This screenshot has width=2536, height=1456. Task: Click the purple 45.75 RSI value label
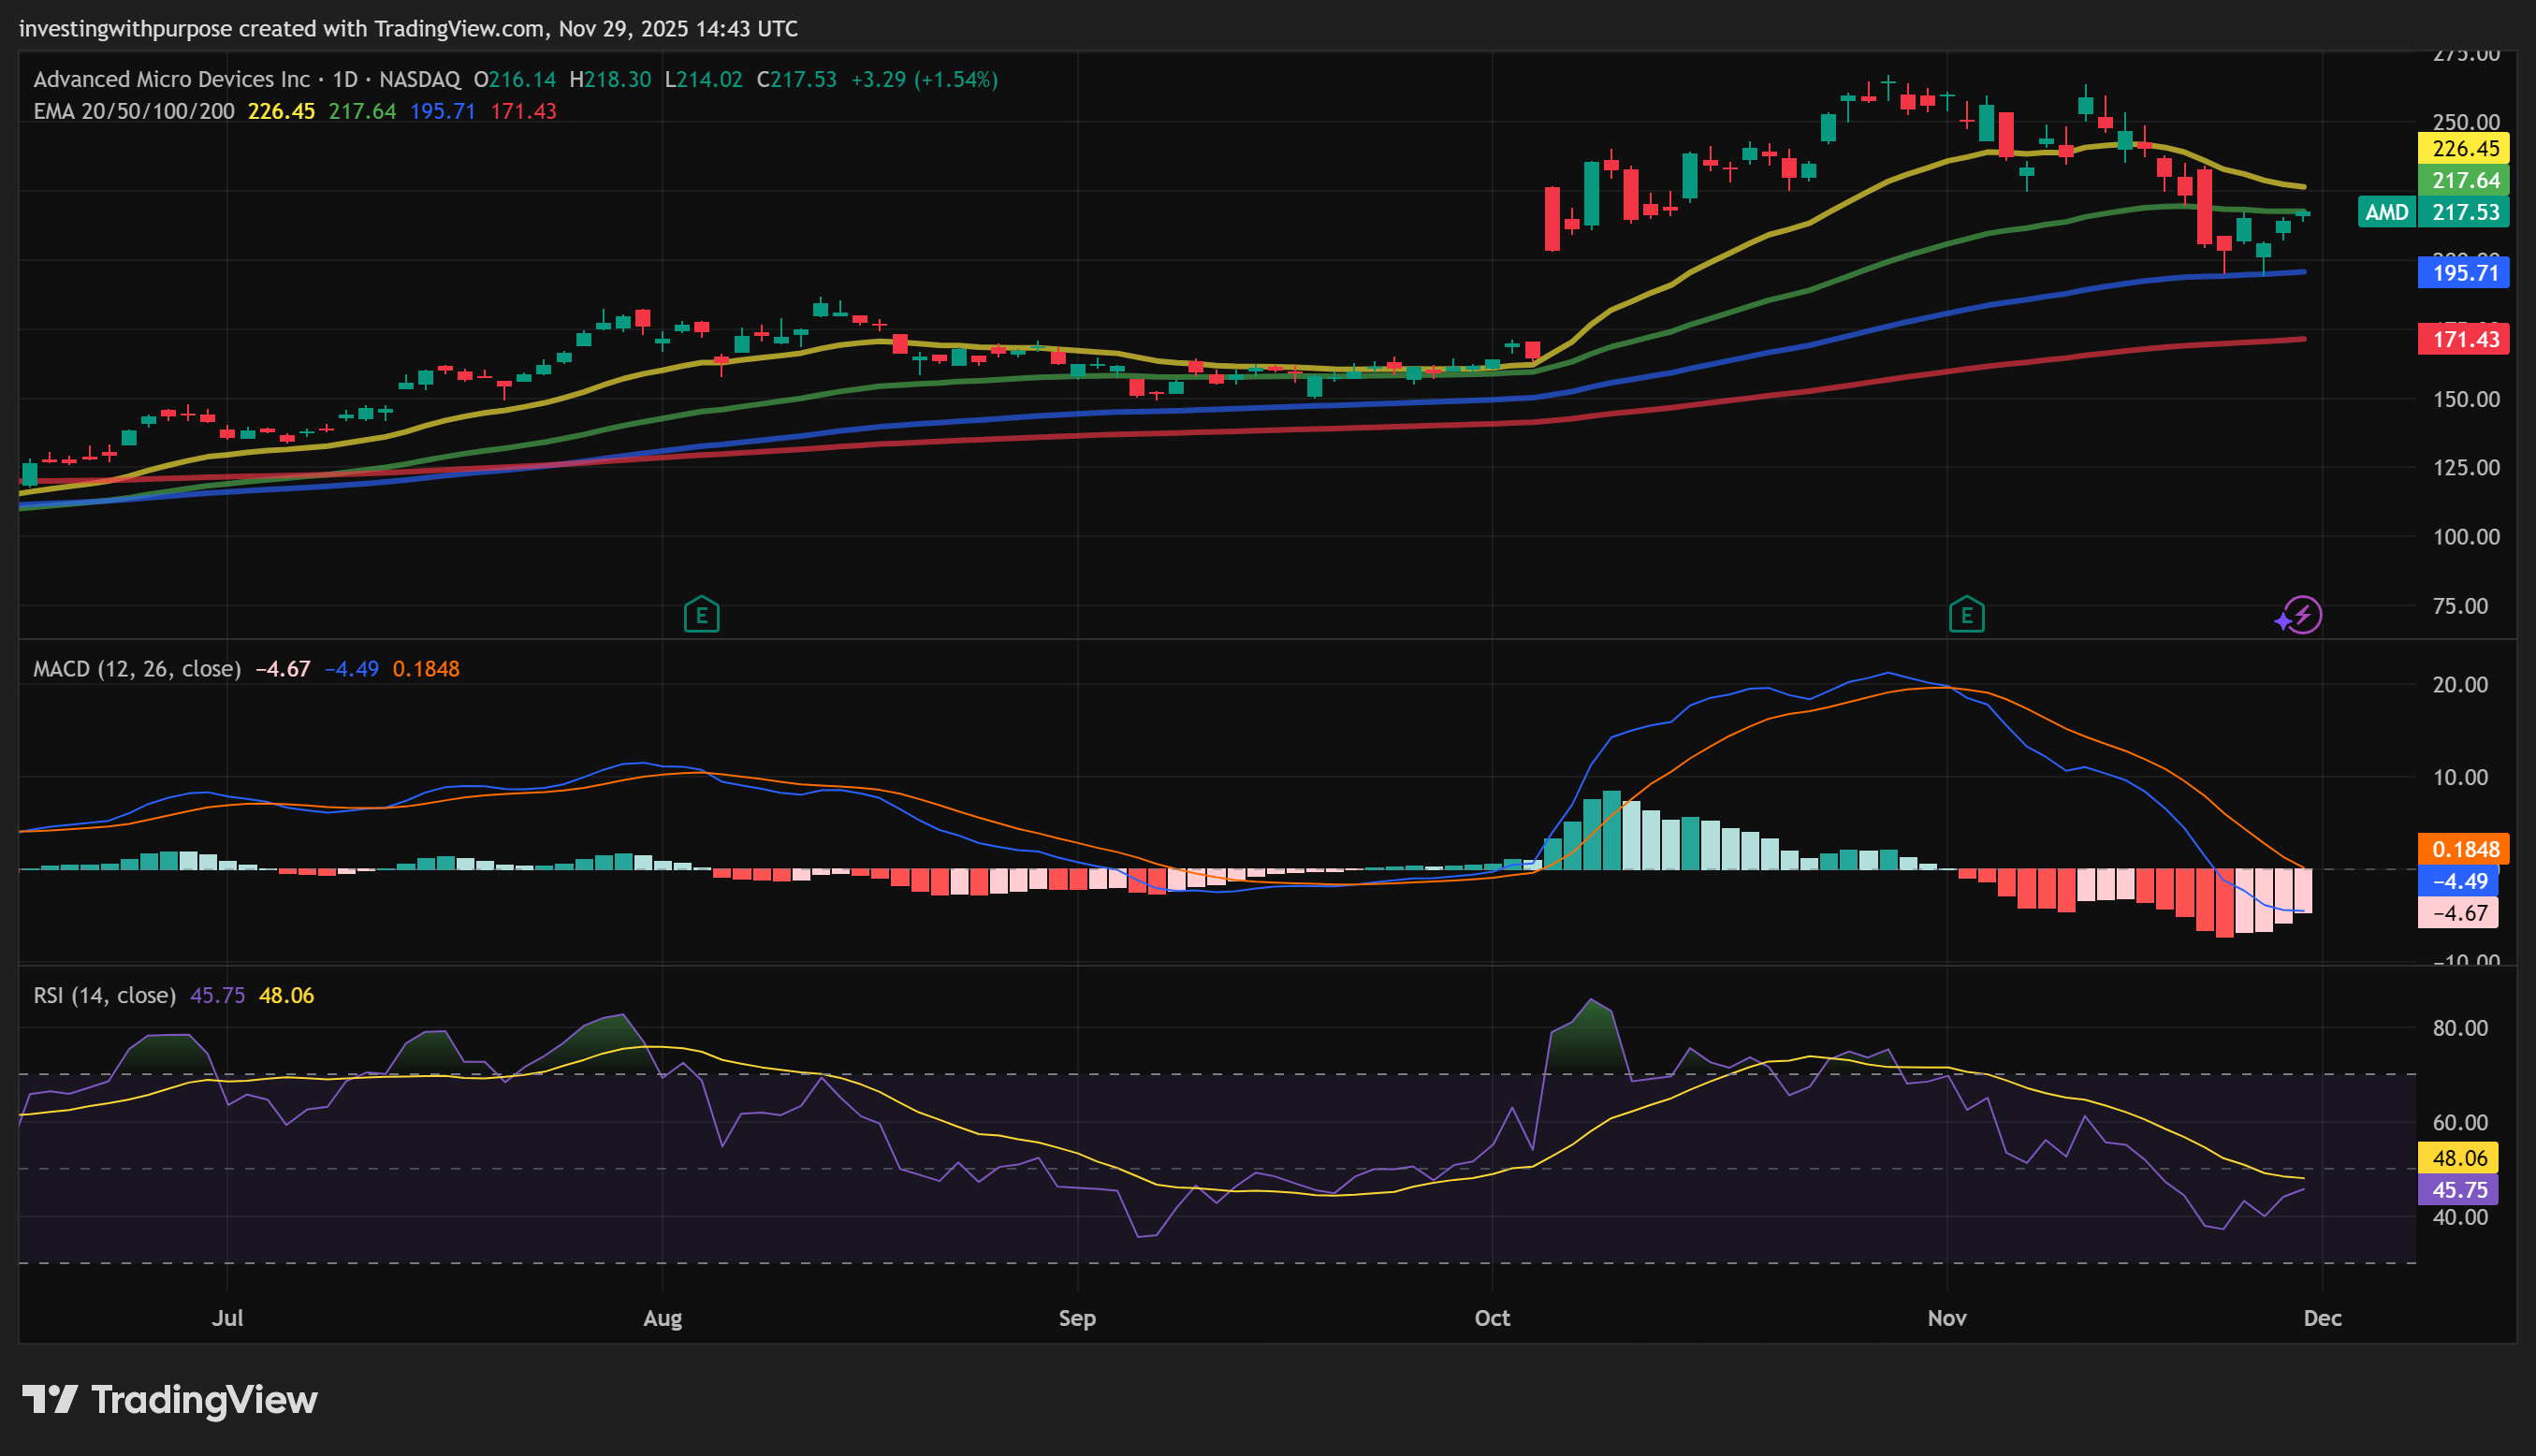coord(2458,1190)
